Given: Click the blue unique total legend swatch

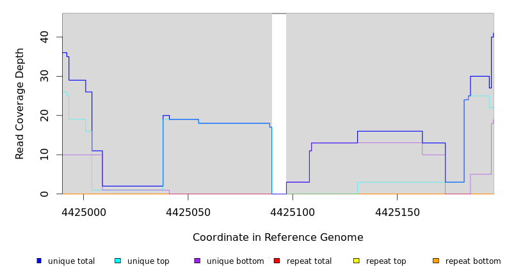Looking at the screenshot, I should [39, 261].
